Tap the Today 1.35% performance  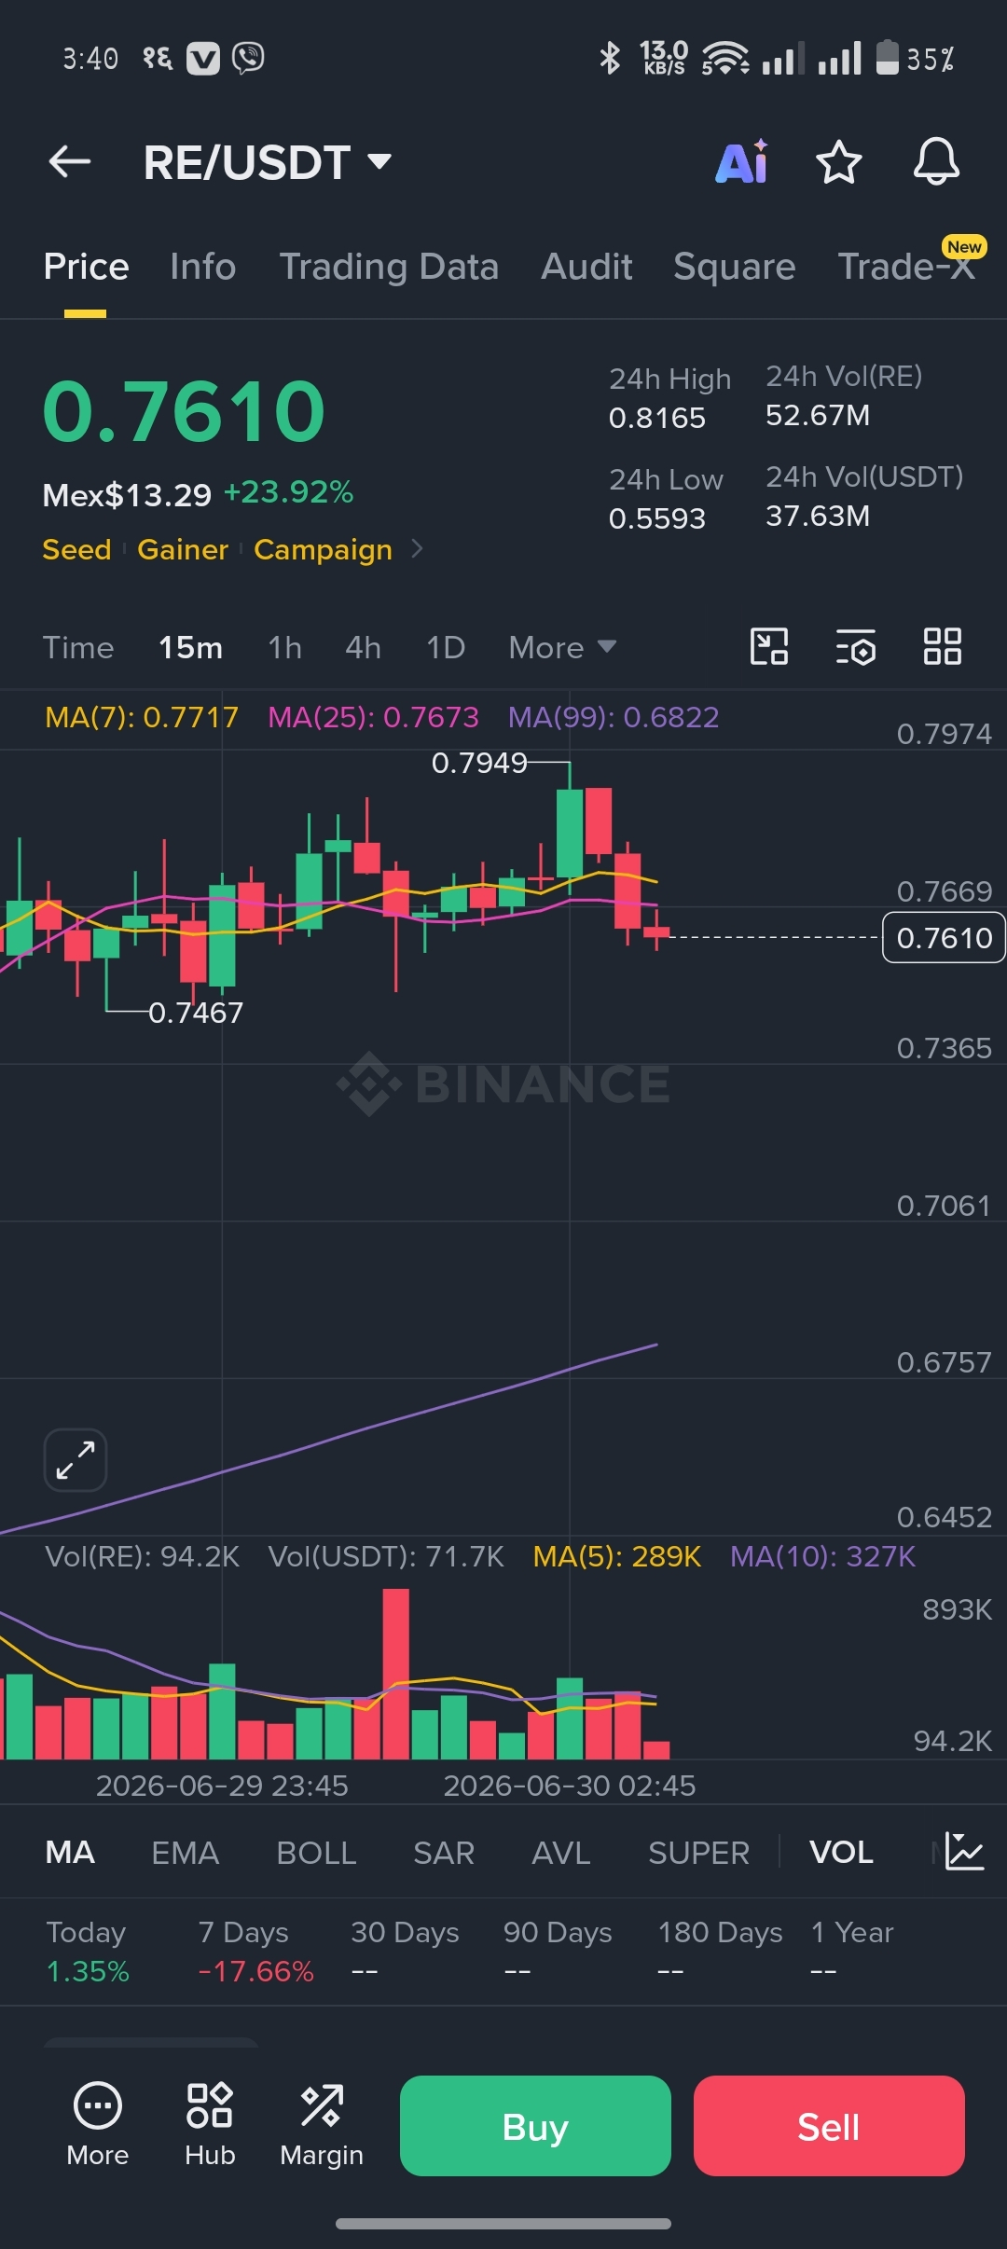click(88, 1951)
